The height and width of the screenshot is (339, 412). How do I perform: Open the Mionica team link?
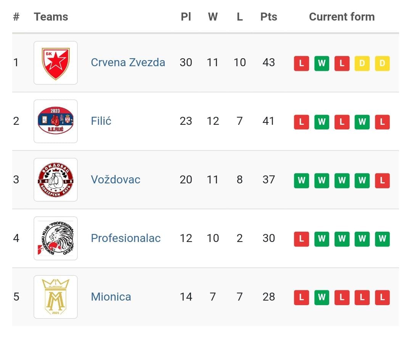click(111, 296)
